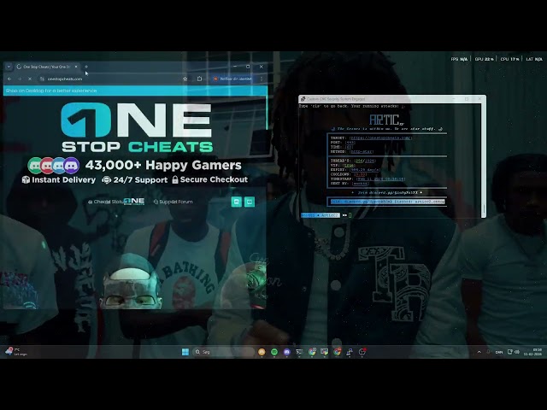547x410 pixels.
Task: Click the TARGET url in terminal
Action: tap(380, 138)
